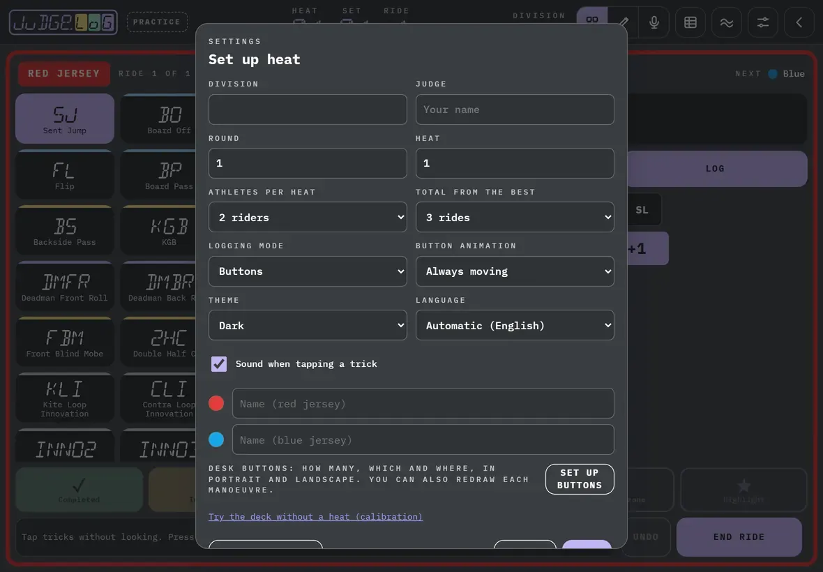Tap the Deadman Front Roll trick button

pos(65,287)
